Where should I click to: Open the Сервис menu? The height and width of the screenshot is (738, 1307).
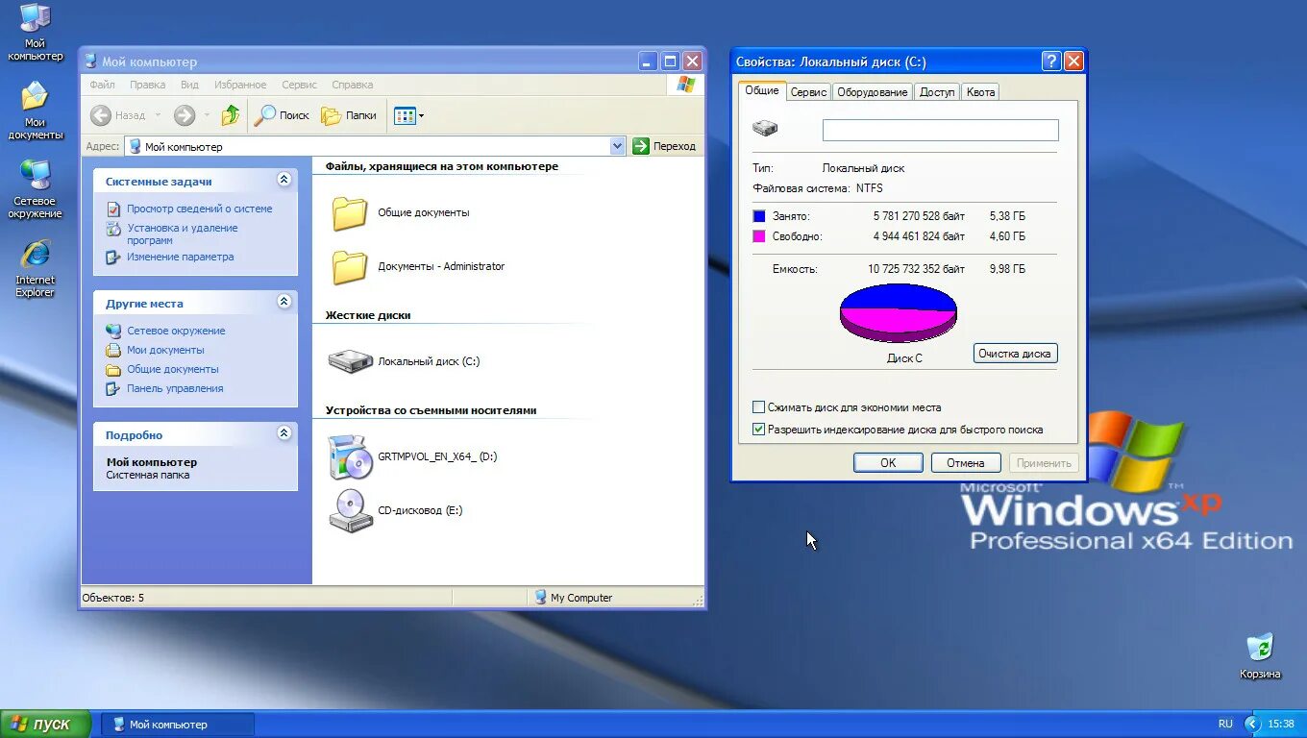300,85
